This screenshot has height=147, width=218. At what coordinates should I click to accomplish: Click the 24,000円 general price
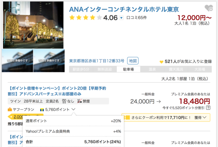pyautogui.click(x=142, y=101)
